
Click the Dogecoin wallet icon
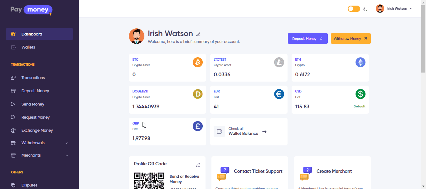[x=197, y=94]
